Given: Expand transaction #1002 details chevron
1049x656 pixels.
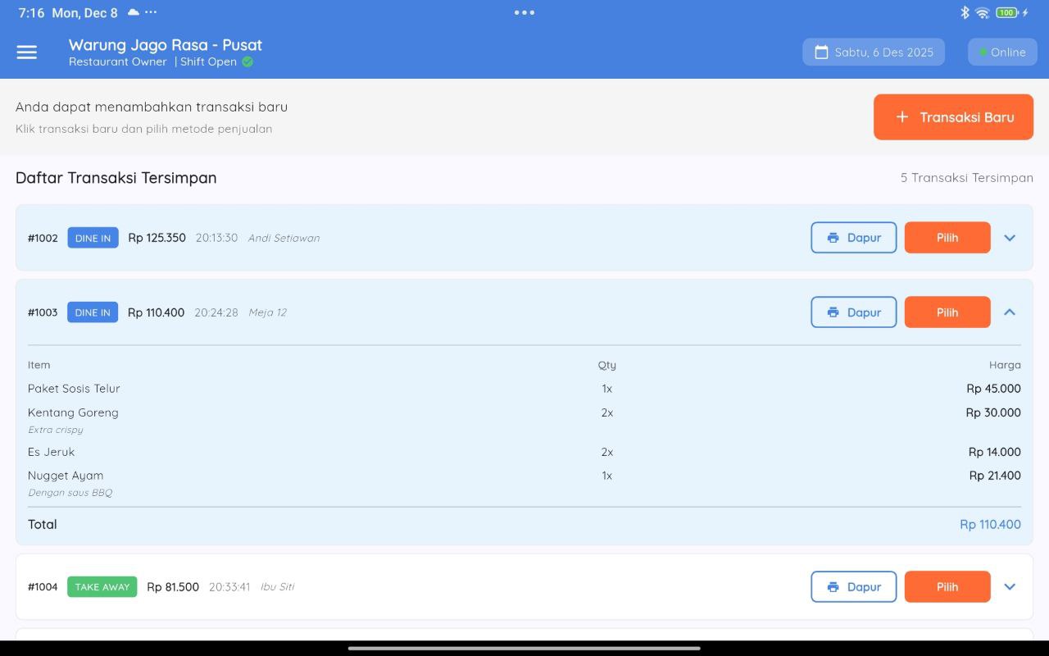Looking at the screenshot, I should click(1010, 238).
